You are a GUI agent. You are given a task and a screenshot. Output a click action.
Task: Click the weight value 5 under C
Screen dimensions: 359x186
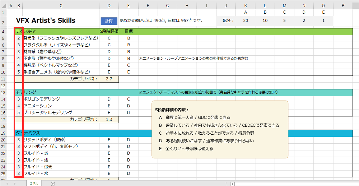tap(284, 20)
